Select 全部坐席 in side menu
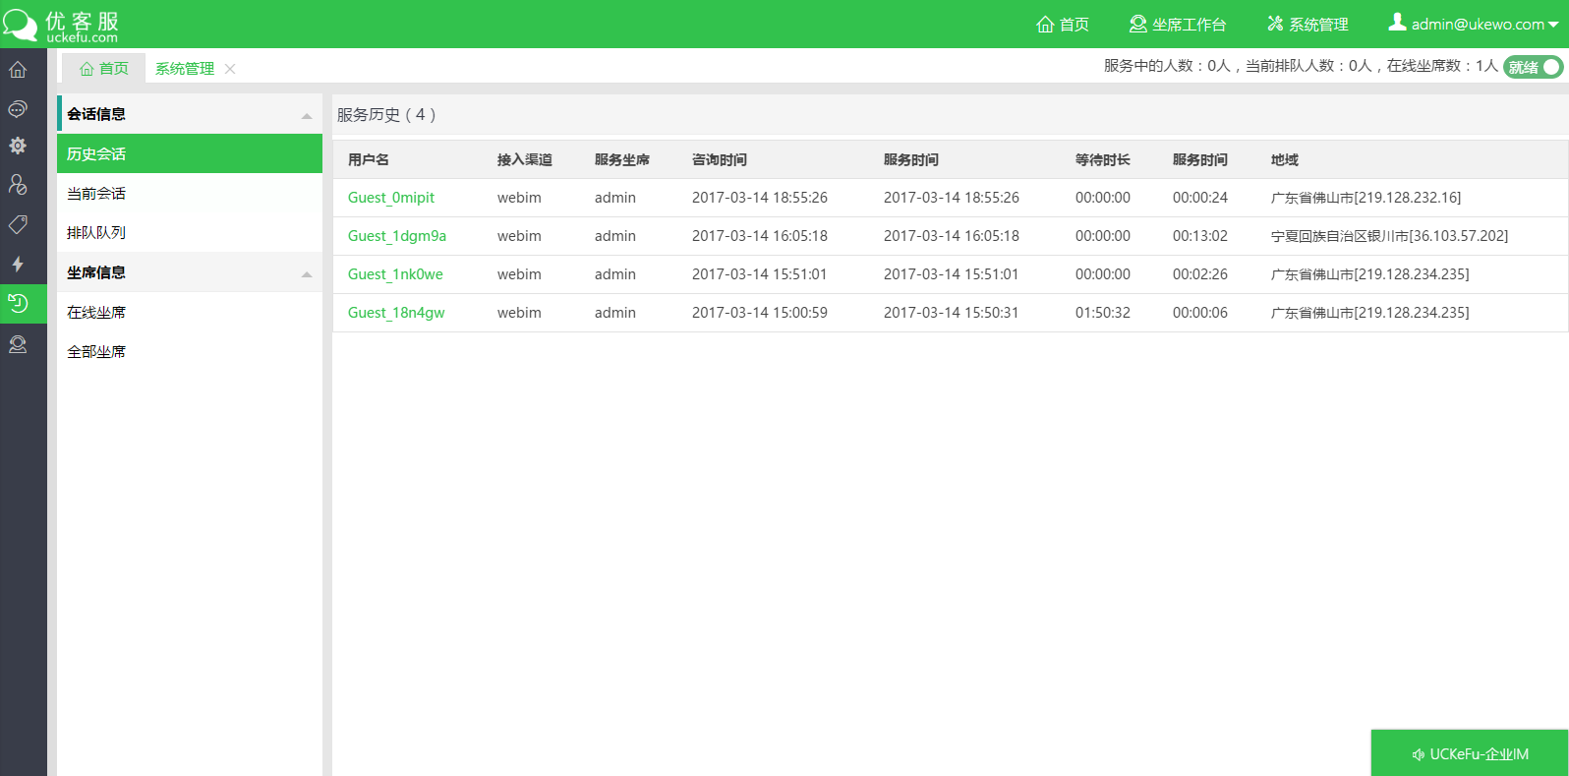The height and width of the screenshot is (776, 1569). (x=190, y=351)
